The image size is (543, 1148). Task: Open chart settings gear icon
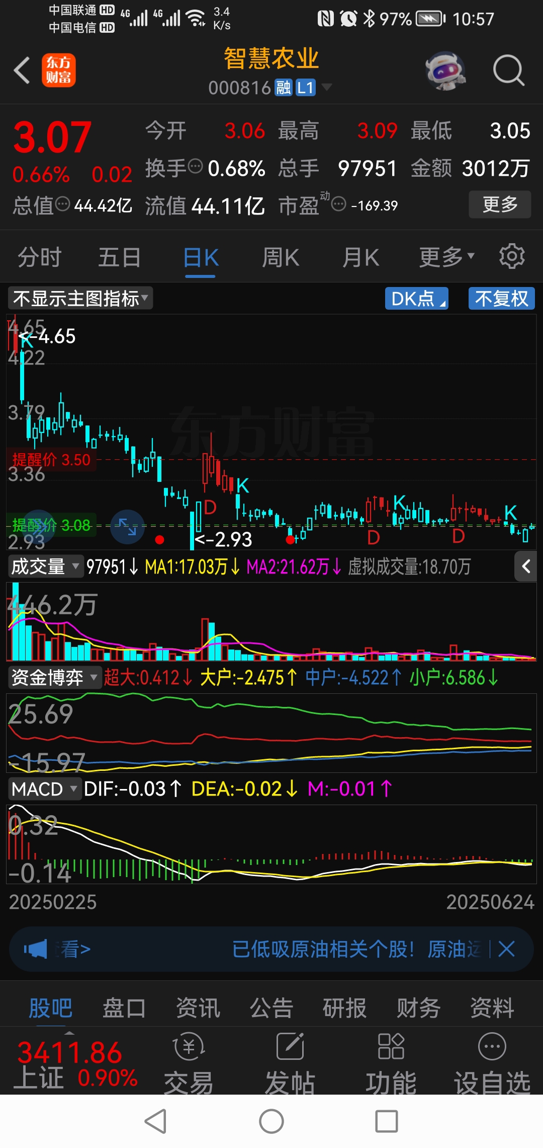(512, 256)
